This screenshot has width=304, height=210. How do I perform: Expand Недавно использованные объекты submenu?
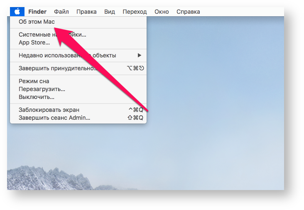(x=67, y=55)
